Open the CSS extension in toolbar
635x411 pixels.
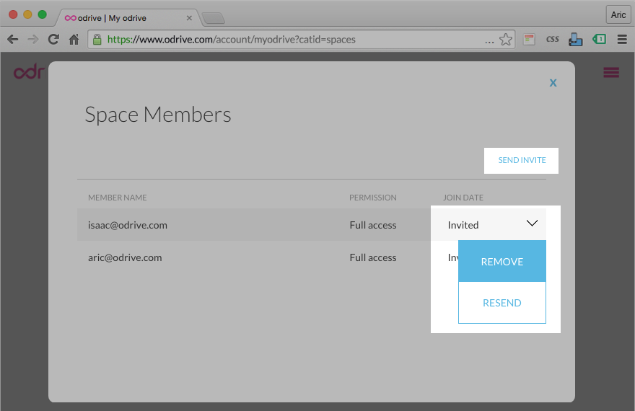(x=552, y=40)
